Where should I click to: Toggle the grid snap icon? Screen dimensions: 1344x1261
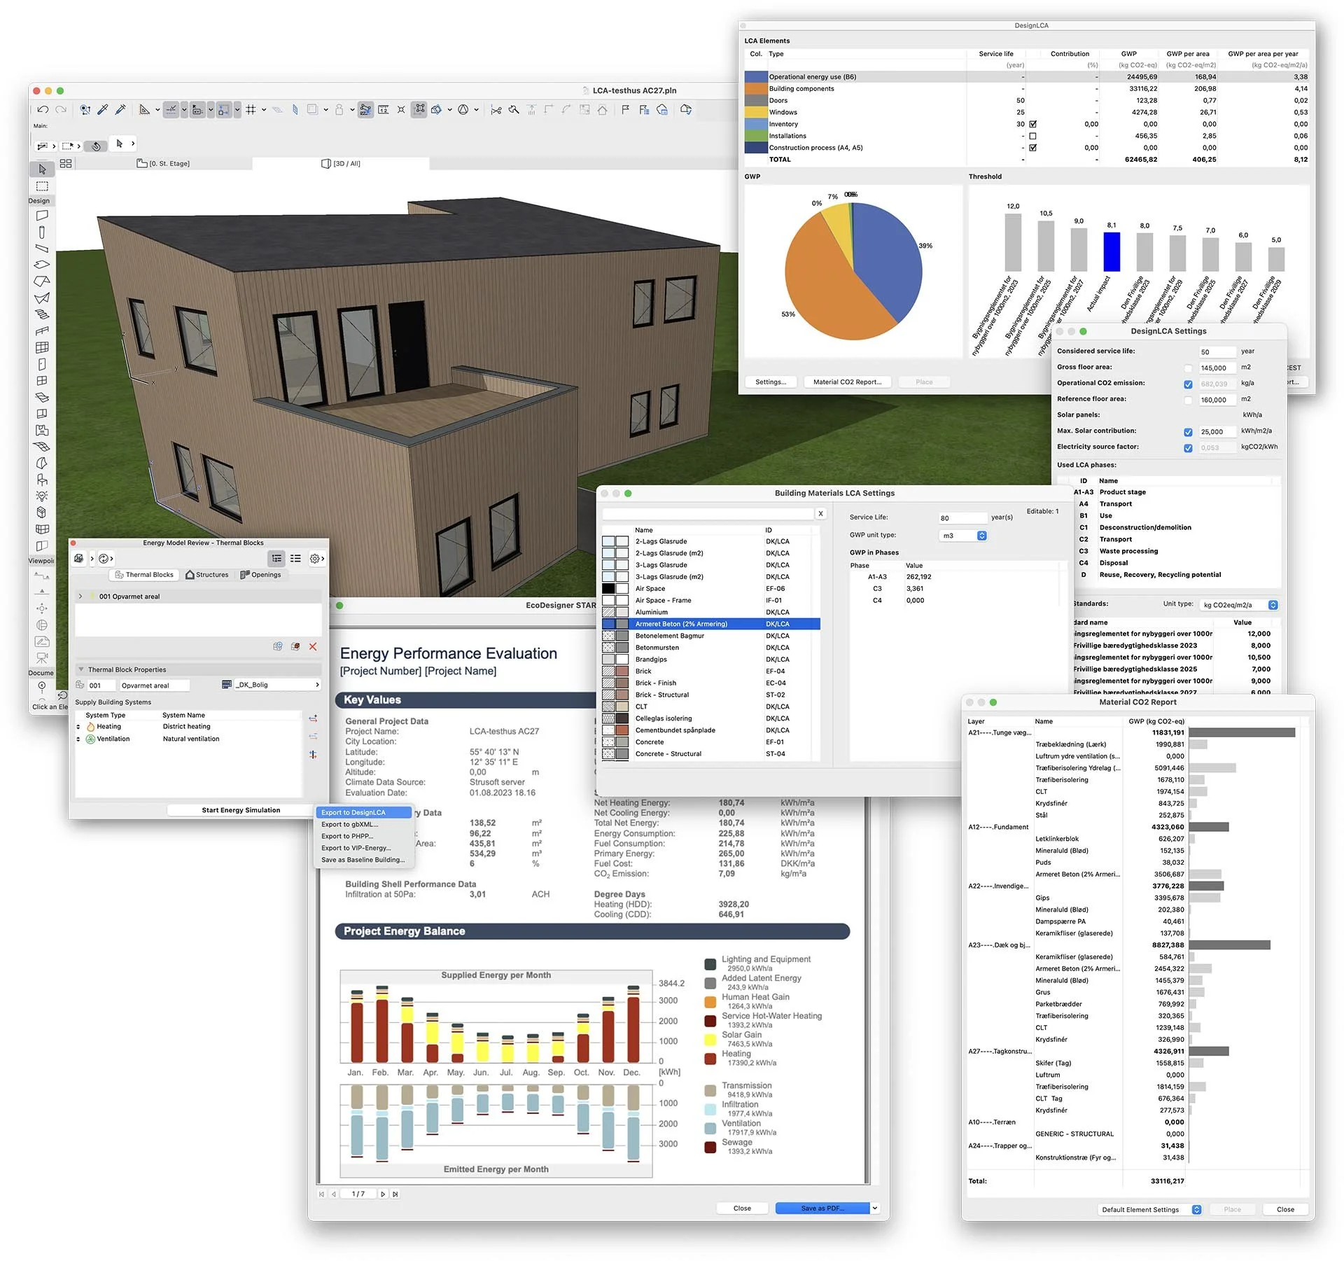251,109
